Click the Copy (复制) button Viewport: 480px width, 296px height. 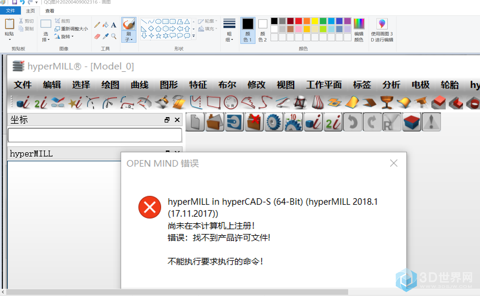pos(26,29)
